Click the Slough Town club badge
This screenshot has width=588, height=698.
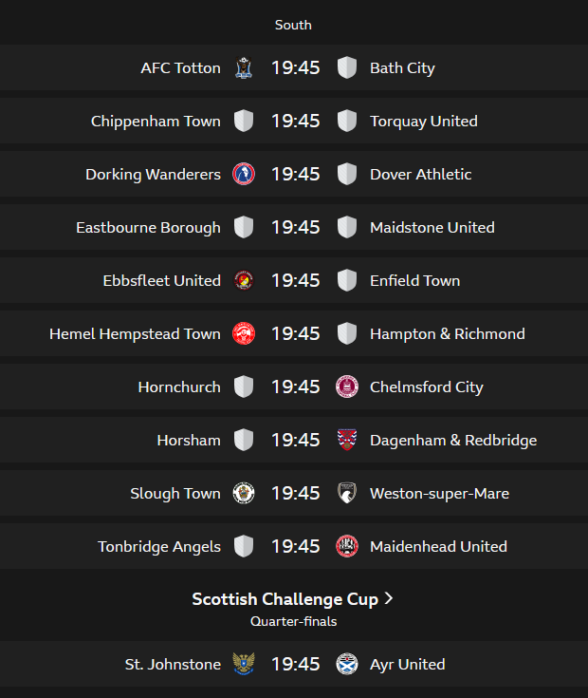[244, 493]
